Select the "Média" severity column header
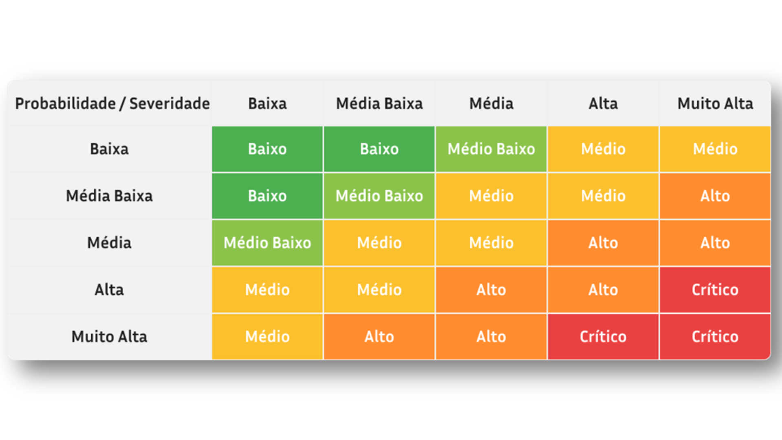Image resolution: width=782 pixels, height=440 pixels. (491, 103)
